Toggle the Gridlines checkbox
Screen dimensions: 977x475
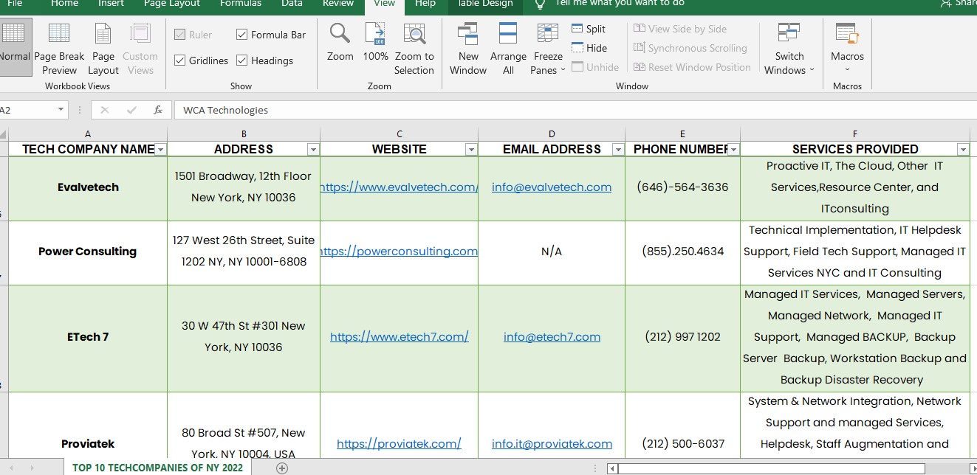point(180,60)
